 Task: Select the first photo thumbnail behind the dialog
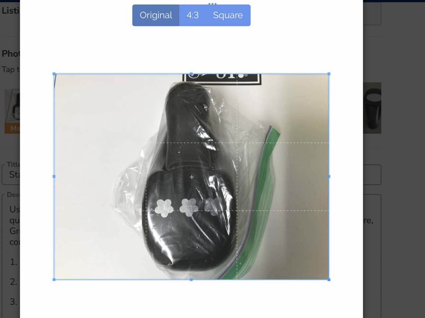click(x=12, y=106)
